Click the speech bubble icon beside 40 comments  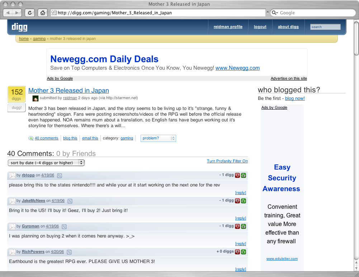(31, 138)
